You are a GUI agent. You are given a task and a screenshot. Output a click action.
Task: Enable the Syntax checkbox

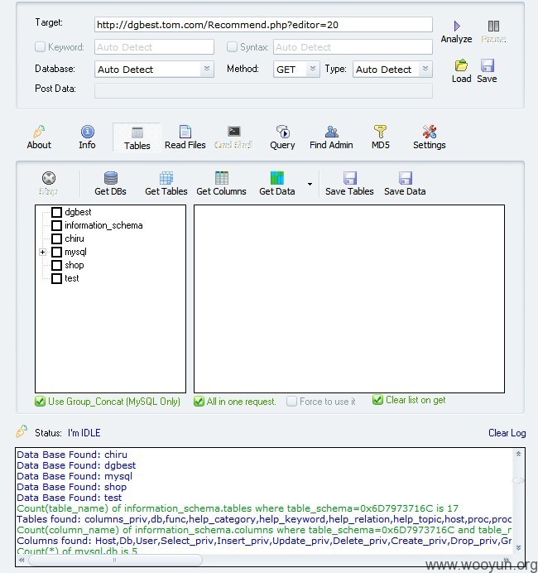click(232, 46)
